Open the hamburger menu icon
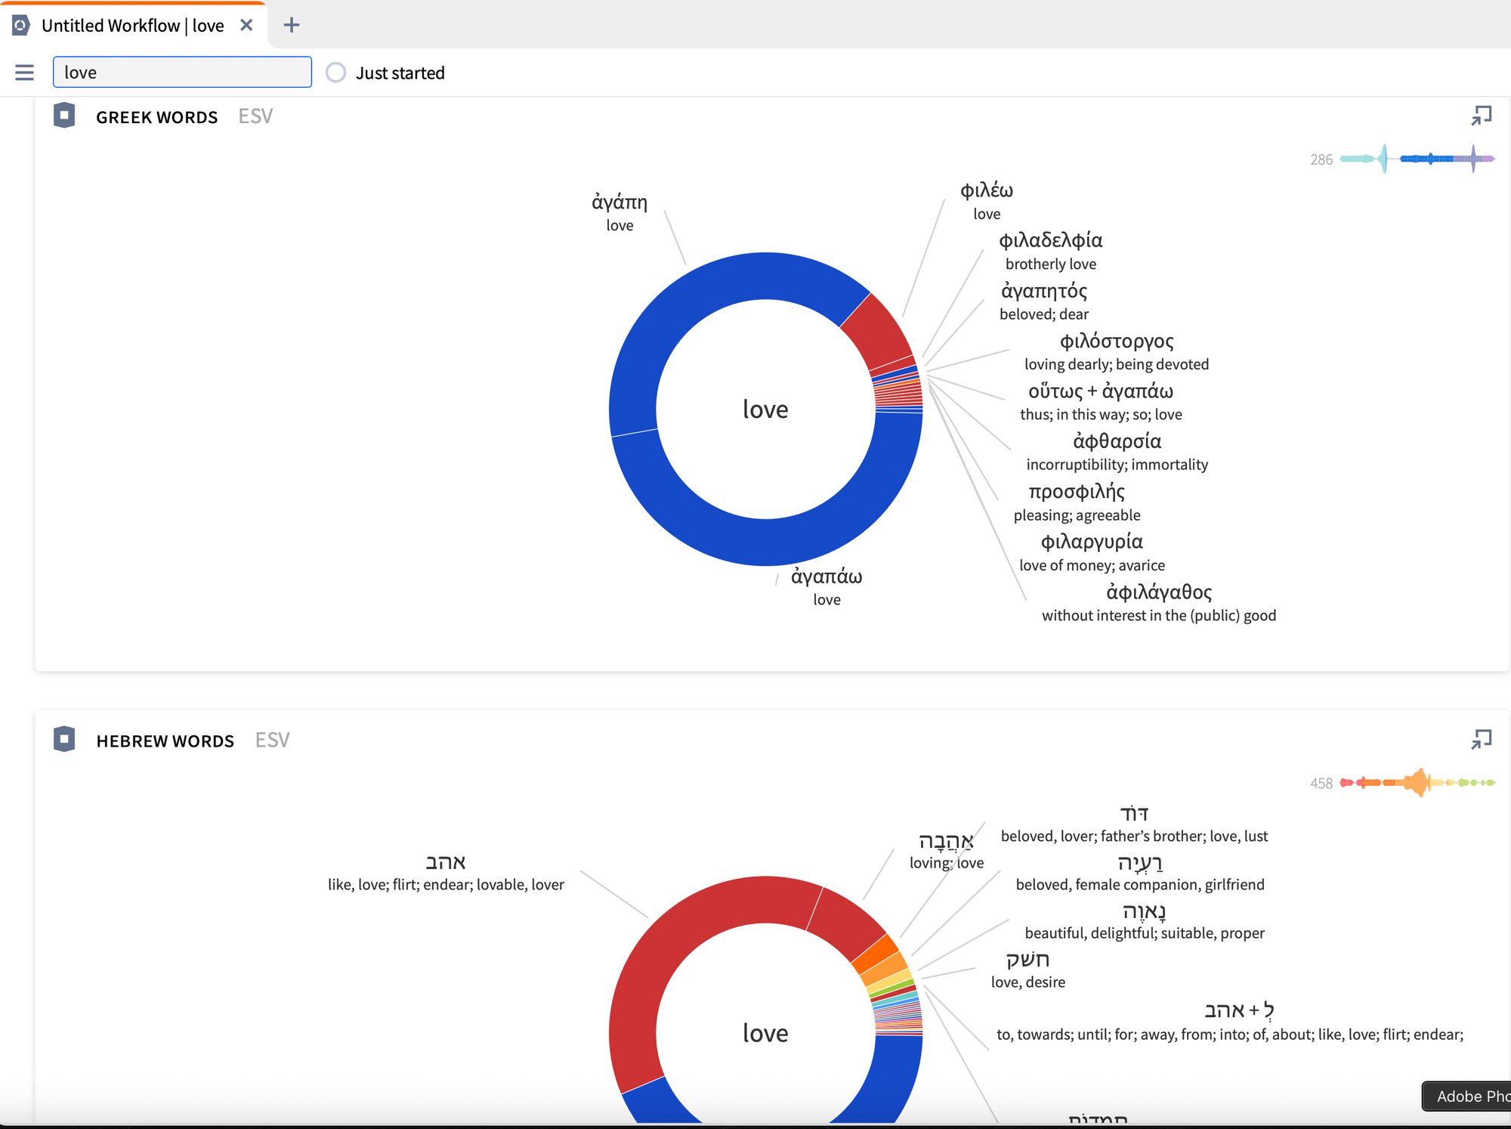 (24, 73)
